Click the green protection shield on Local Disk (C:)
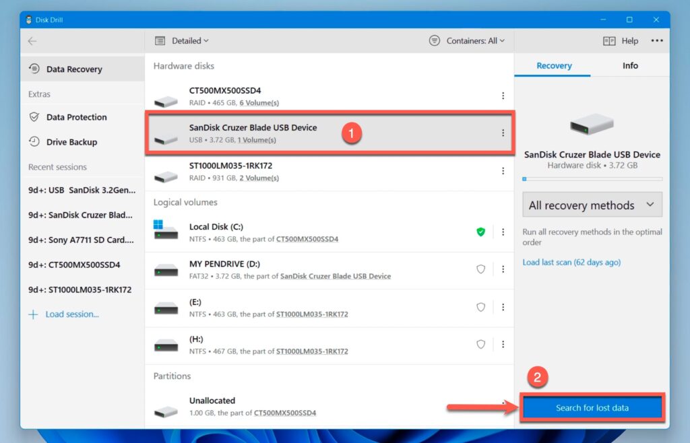This screenshot has width=690, height=443. coord(480,231)
